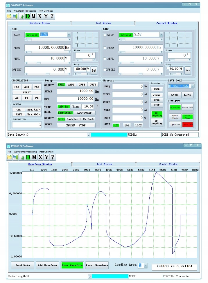Switch to the Text Window tab in the upper window
208x283 pixels.
pyautogui.click(x=103, y=23)
